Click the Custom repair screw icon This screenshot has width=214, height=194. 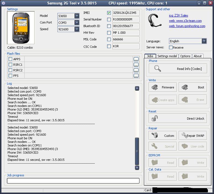pos(155,135)
